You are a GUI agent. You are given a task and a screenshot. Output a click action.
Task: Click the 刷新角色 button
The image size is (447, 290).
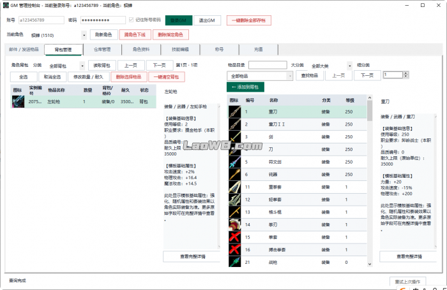pos(103,34)
